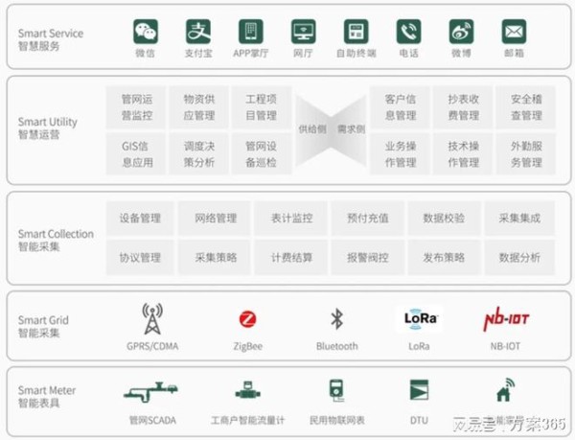Click the red ZigBee logo
Screen dimensions: 575x440
tap(248, 319)
